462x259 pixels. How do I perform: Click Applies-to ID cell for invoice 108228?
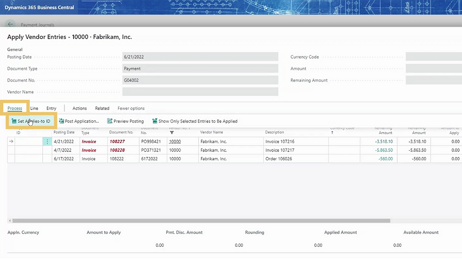29,150
